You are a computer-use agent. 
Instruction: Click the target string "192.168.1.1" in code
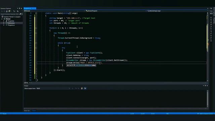(x=73, y=18)
